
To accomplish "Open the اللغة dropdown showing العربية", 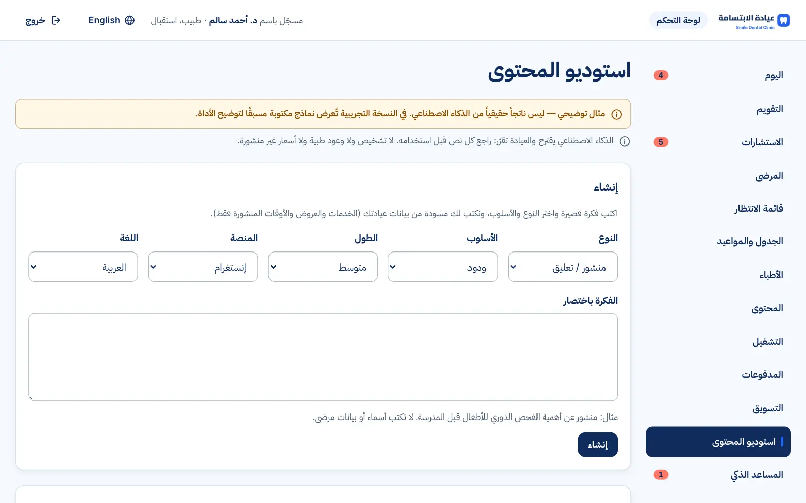I will point(83,267).
